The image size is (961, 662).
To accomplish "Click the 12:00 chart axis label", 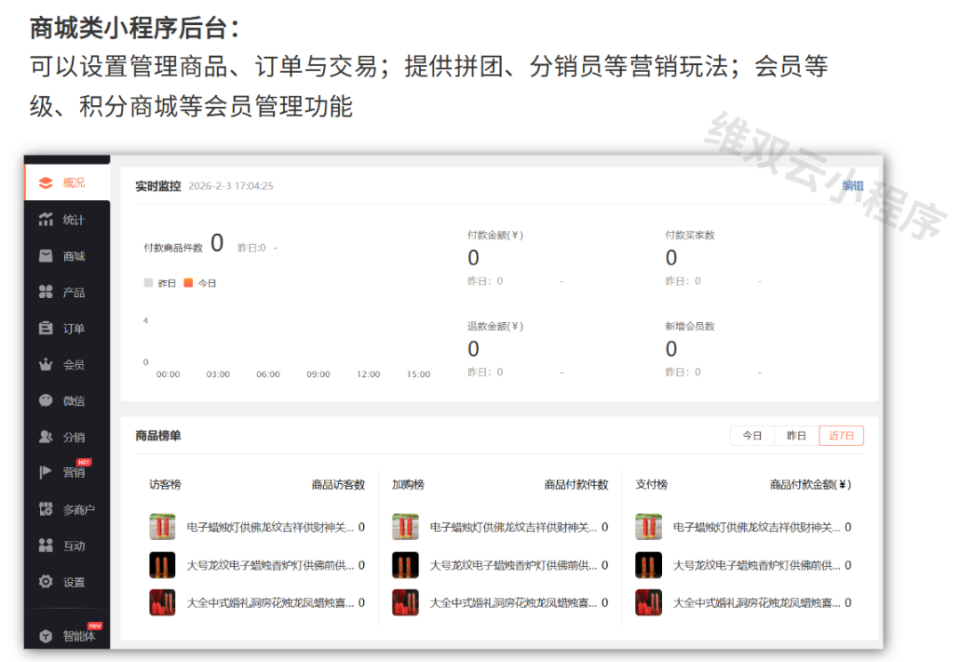I will (x=368, y=374).
